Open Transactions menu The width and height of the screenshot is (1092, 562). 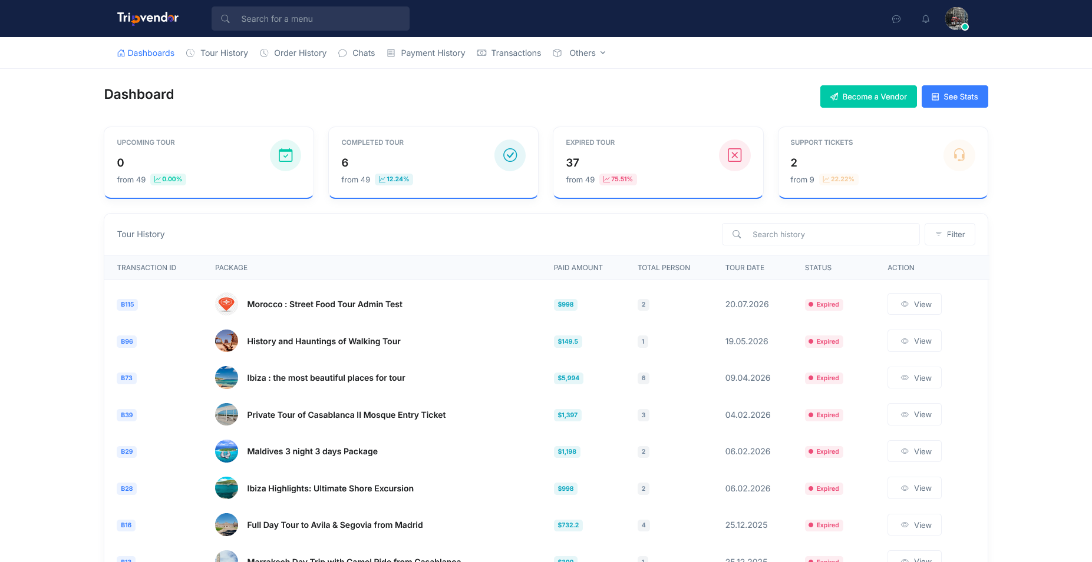[509, 53]
